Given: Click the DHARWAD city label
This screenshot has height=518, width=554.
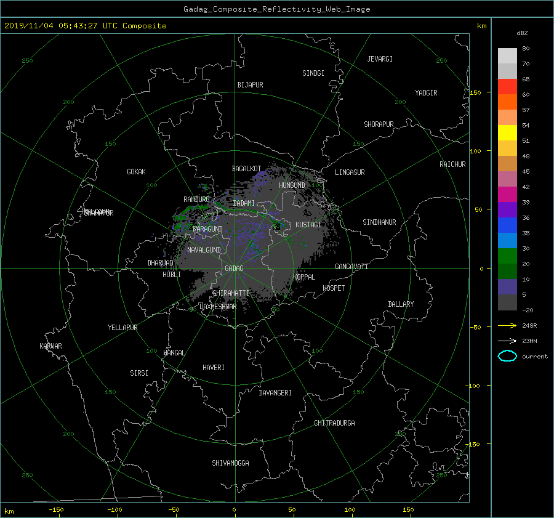Looking at the screenshot, I should click(161, 263).
